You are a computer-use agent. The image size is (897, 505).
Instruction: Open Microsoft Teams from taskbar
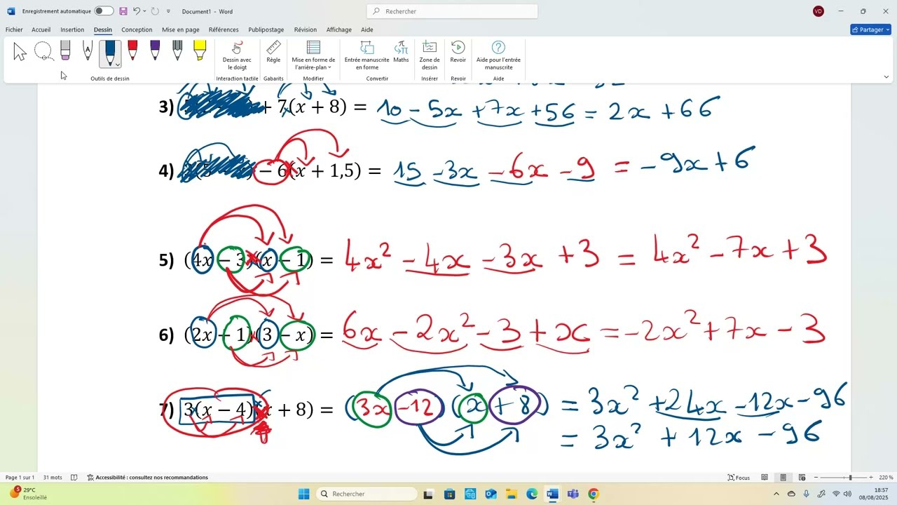(x=573, y=494)
